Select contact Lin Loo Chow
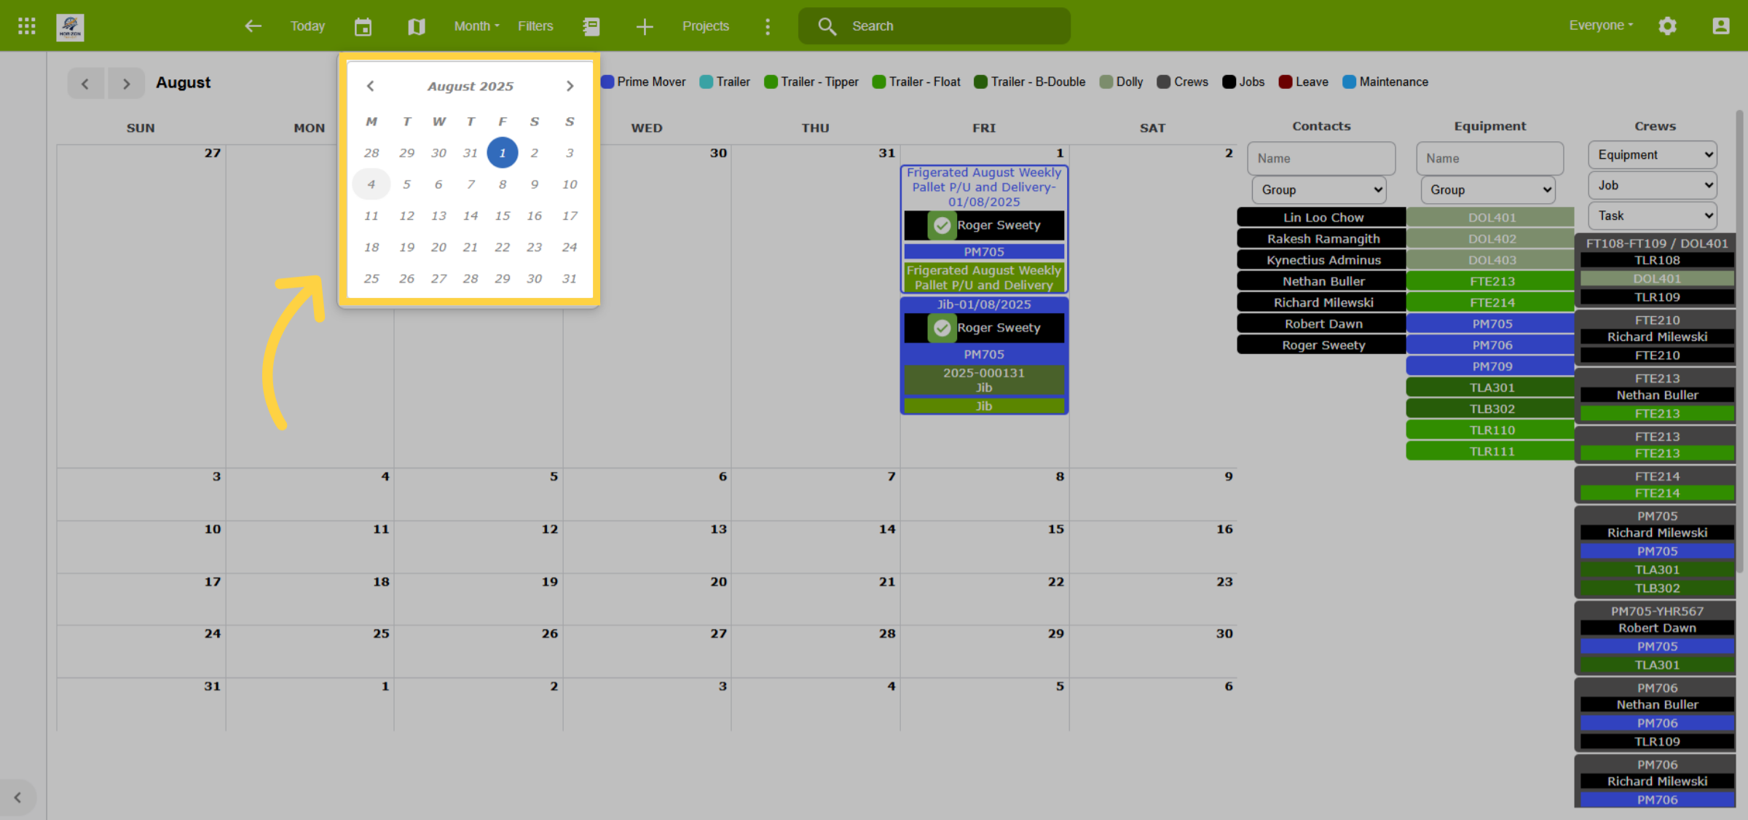Image resolution: width=1748 pixels, height=820 pixels. pyautogui.click(x=1322, y=218)
